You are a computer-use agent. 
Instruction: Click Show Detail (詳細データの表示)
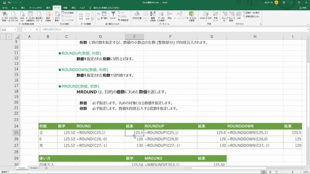(x=251, y=13)
